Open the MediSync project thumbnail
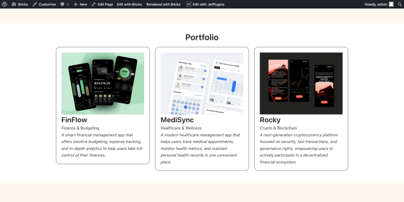404x202 pixels. (202, 83)
